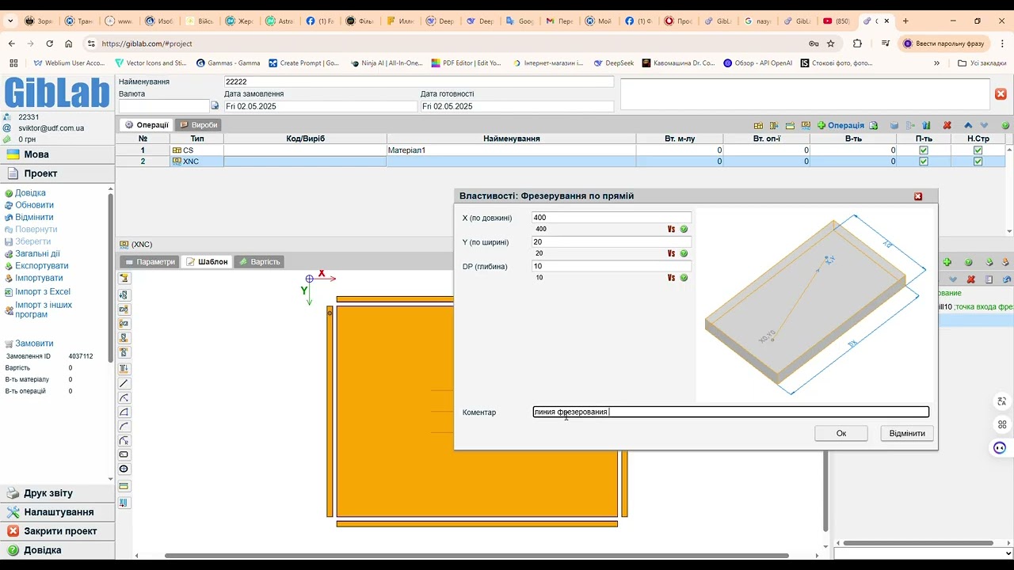Select the arc with R radius tool
The image size is (1014, 570).
(x=124, y=440)
